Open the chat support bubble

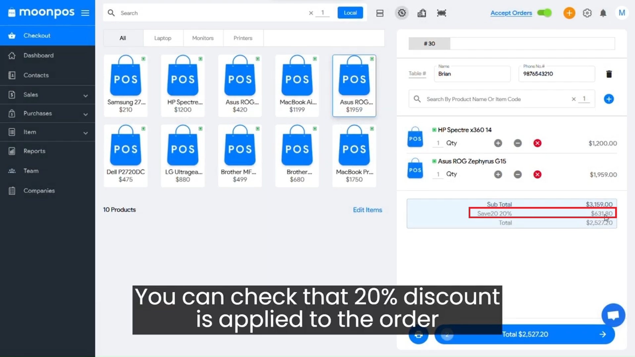613,315
